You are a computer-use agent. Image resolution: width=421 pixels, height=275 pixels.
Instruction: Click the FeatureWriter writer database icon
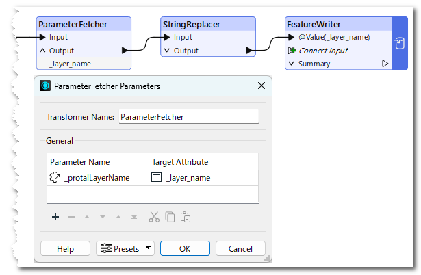pyautogui.click(x=400, y=43)
